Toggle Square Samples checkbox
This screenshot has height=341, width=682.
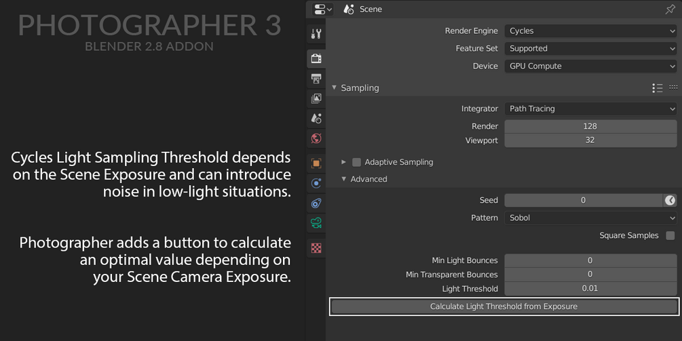[670, 235]
